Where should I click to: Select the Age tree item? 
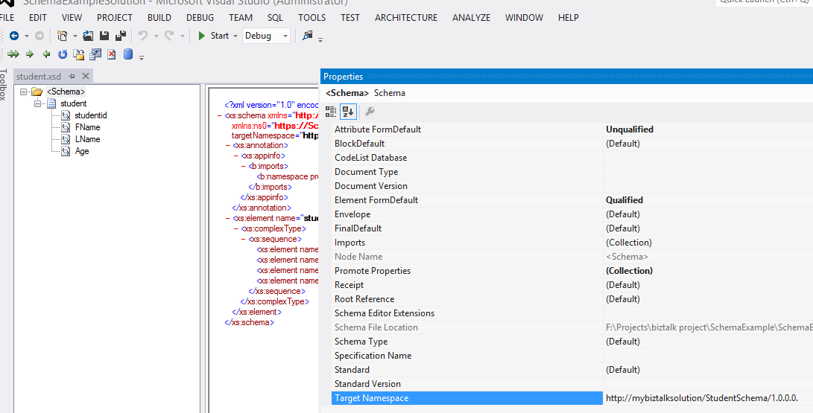(x=82, y=151)
